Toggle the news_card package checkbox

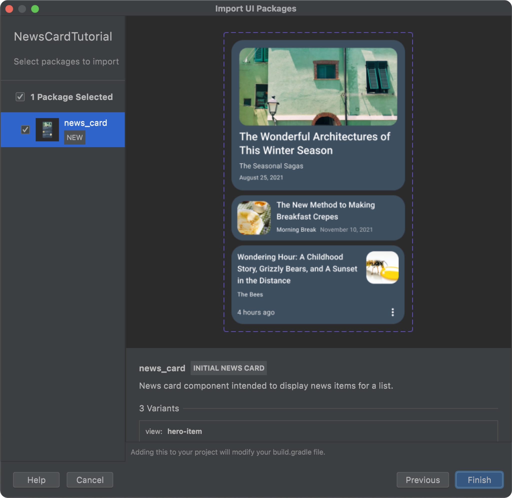(x=25, y=129)
